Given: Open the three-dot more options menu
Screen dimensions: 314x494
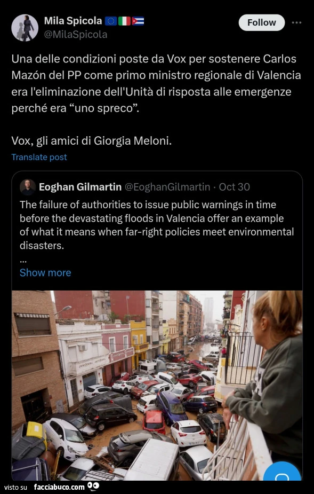Looking at the screenshot, I should (296, 22).
